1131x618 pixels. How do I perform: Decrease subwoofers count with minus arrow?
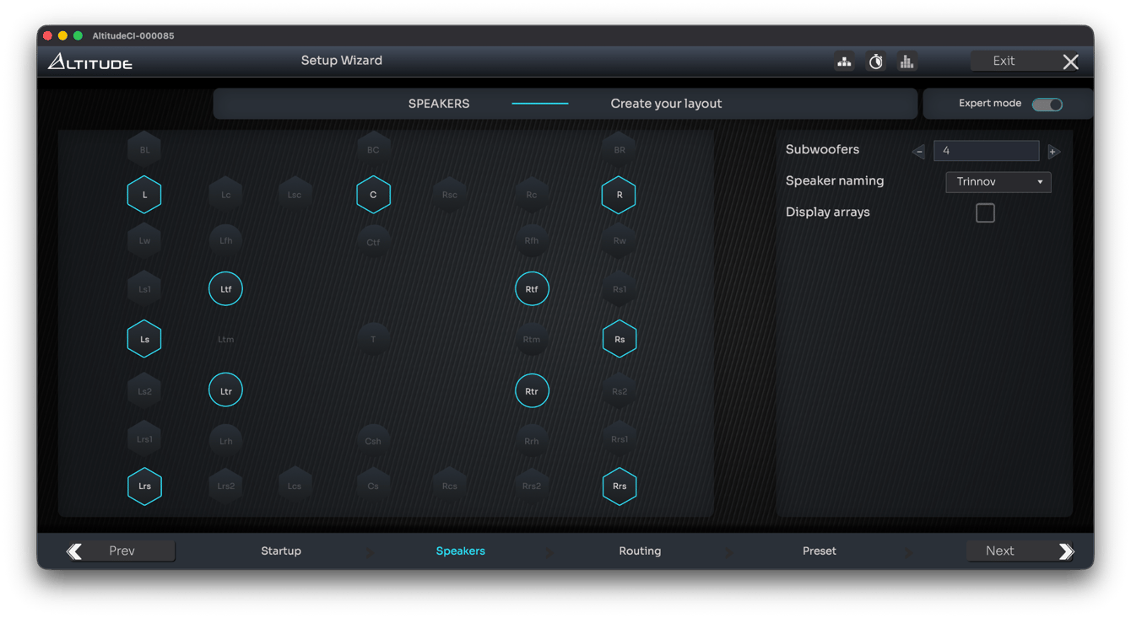919,152
